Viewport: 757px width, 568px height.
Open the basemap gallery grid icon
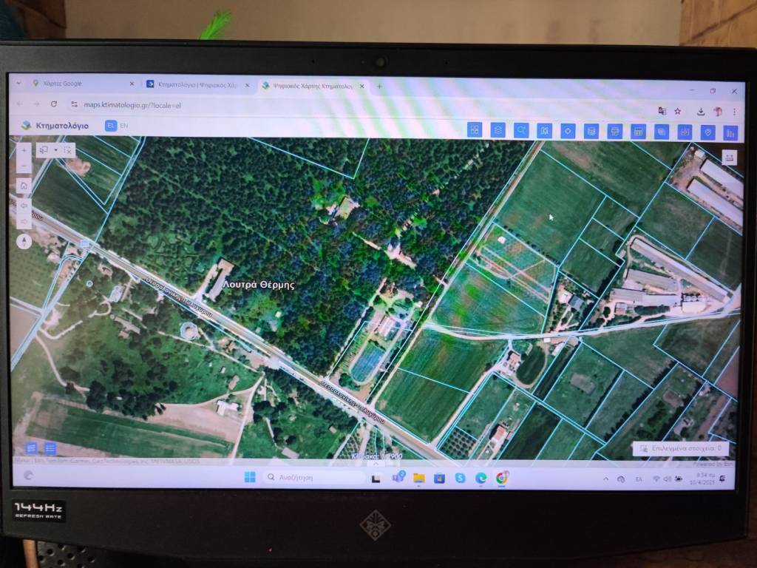475,130
